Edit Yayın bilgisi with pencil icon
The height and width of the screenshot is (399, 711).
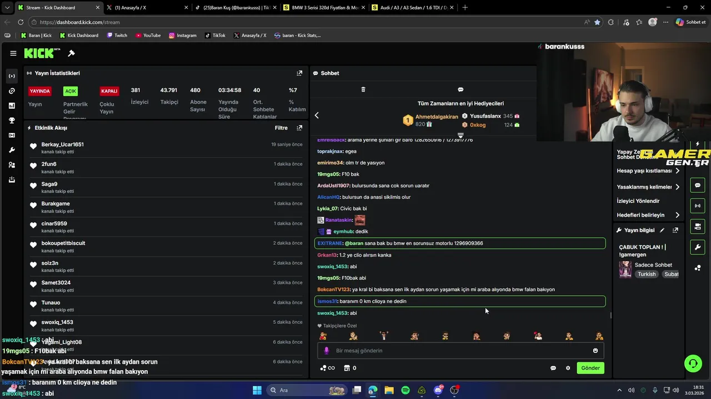coord(662,230)
